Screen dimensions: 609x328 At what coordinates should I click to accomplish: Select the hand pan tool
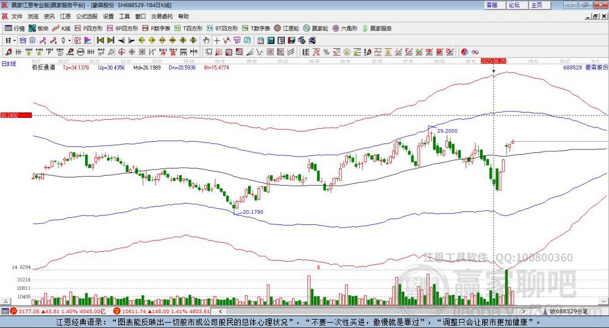click(206, 40)
